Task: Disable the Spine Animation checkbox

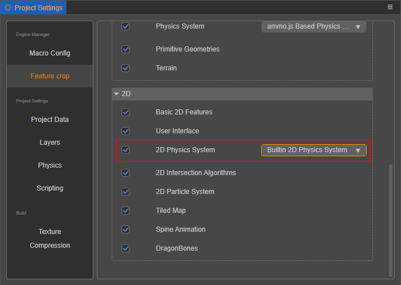Action: click(x=125, y=229)
